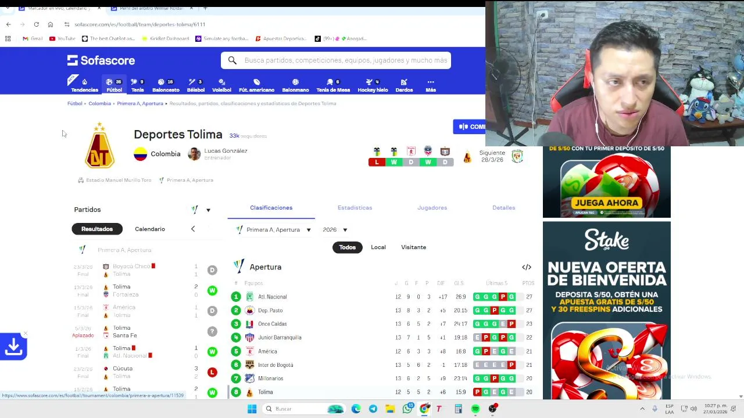Image resolution: width=744 pixels, height=418 pixels.
Task: Open the Dardos sport section
Action: point(404,85)
